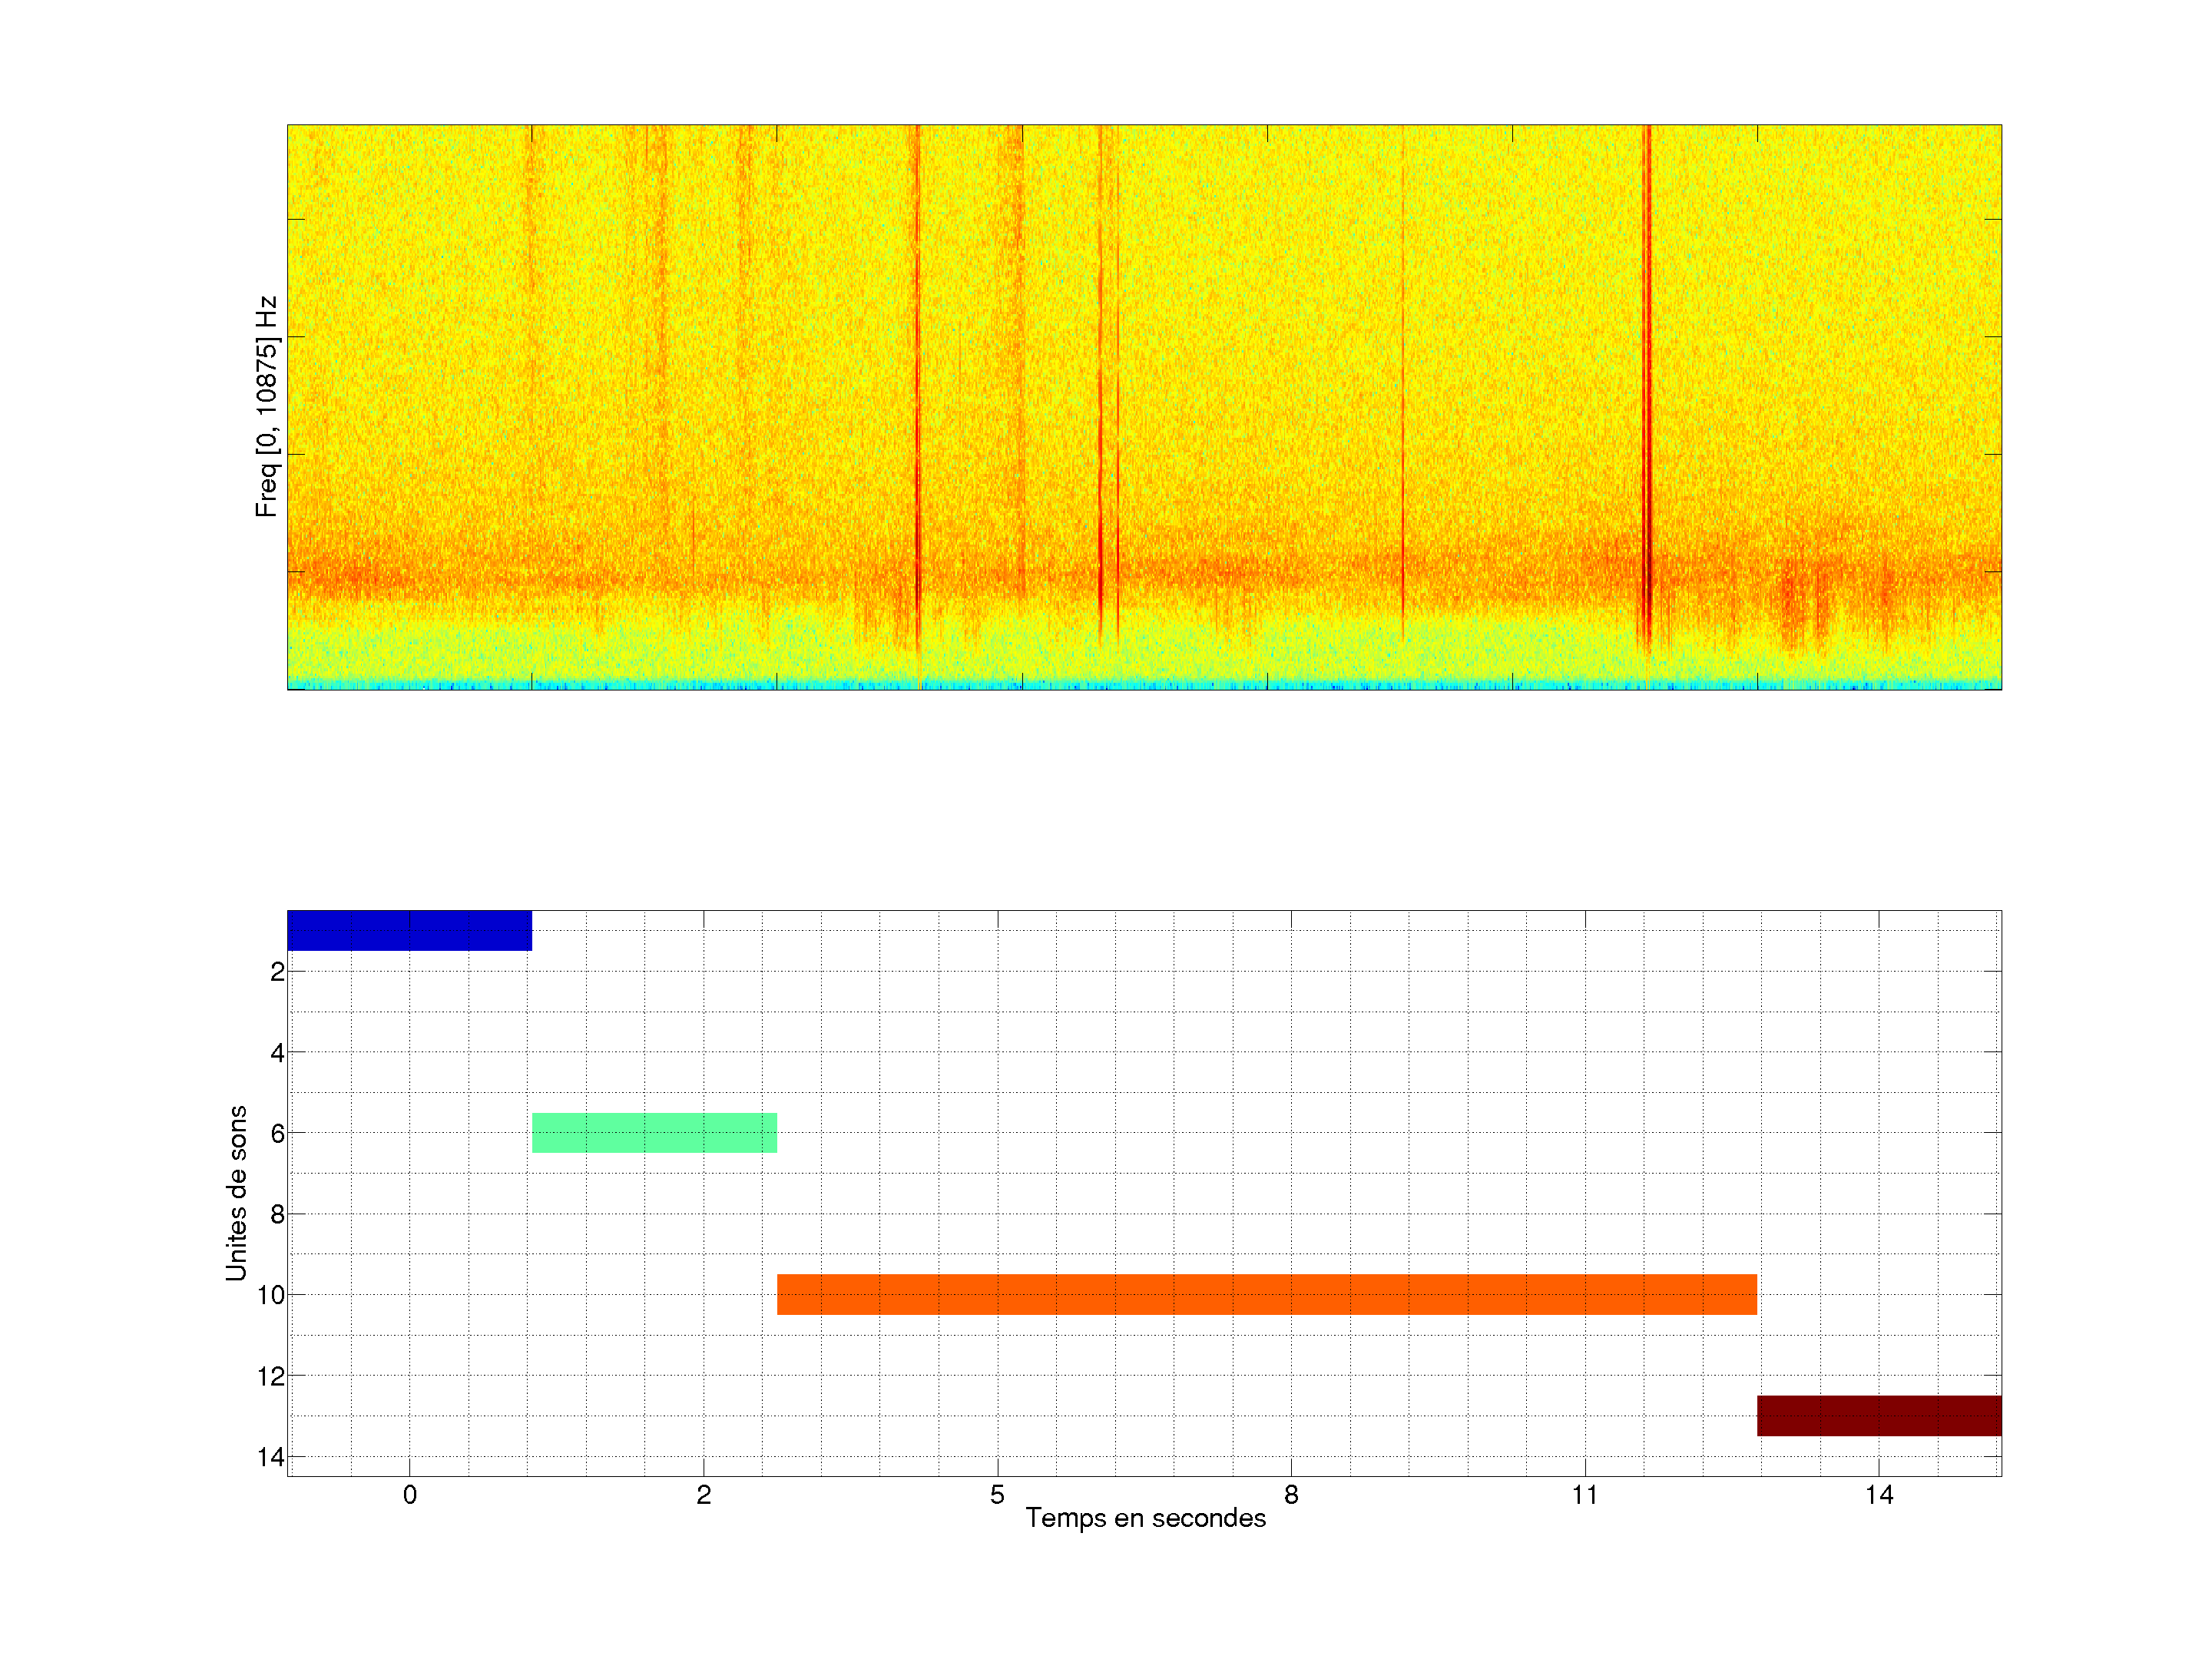The width and height of the screenshot is (2212, 1659).
Task: Click y-axis tick label 6
Action: click(x=277, y=1133)
